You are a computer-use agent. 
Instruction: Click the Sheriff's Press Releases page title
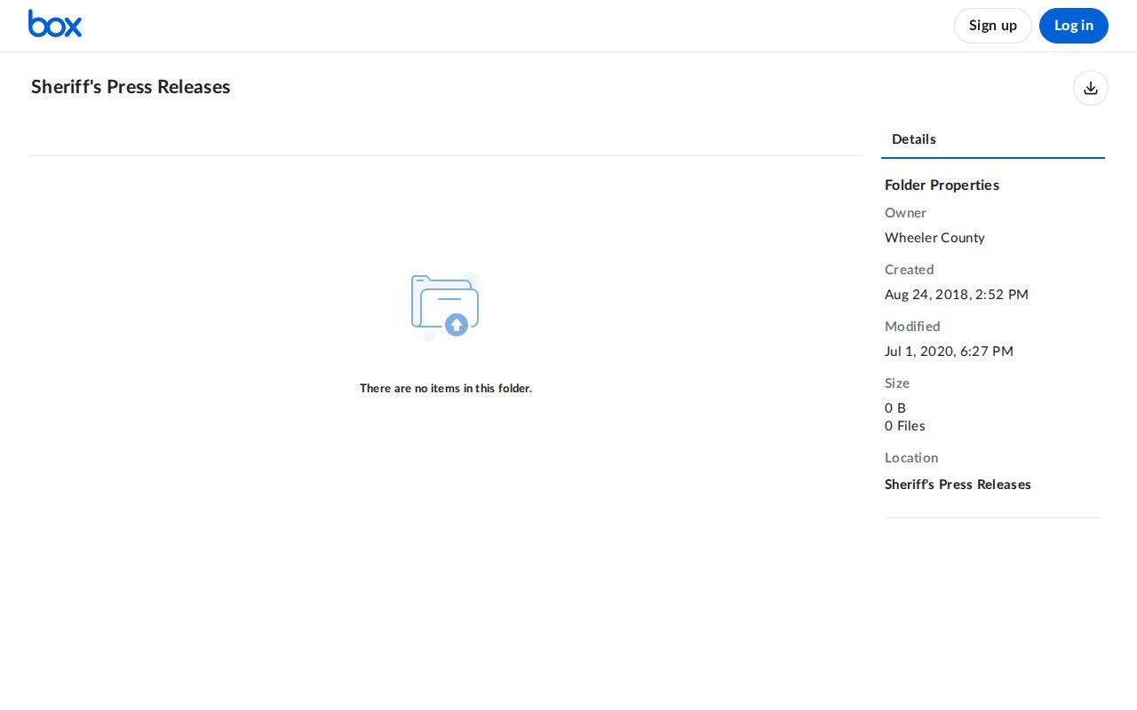point(131,87)
